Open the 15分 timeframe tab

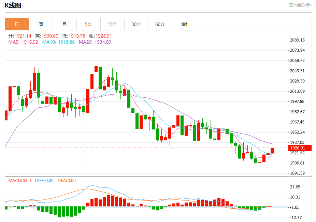(x=112, y=24)
